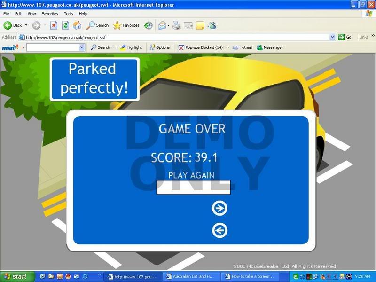Toggle the Favorites panel
The height and width of the screenshot is (282, 376).
point(126,25)
